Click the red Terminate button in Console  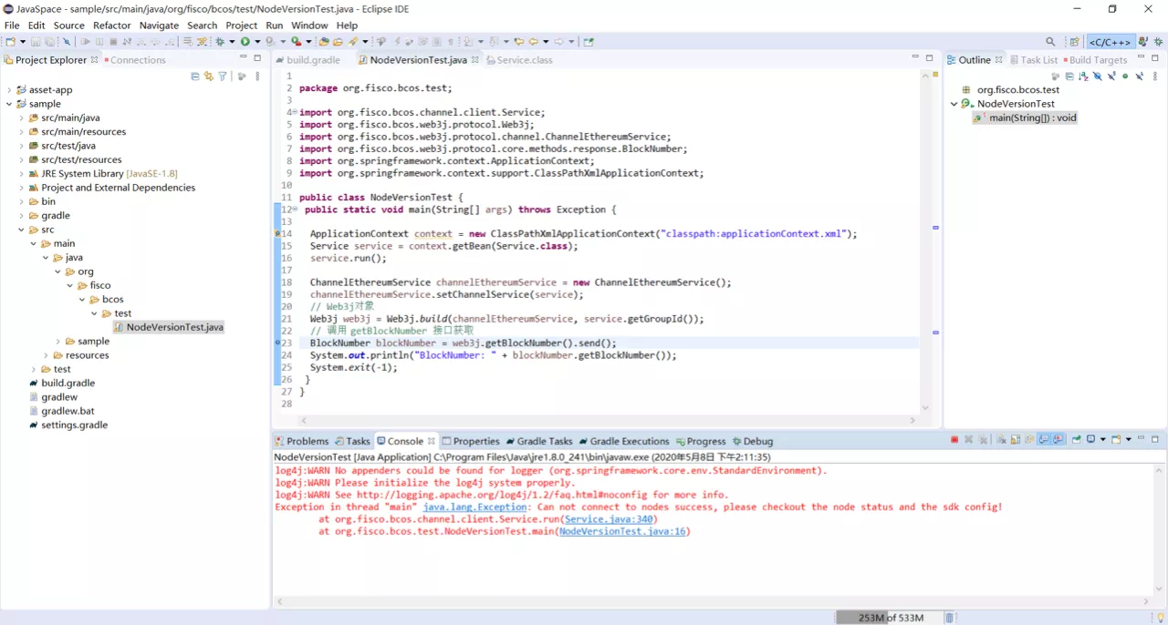954,440
